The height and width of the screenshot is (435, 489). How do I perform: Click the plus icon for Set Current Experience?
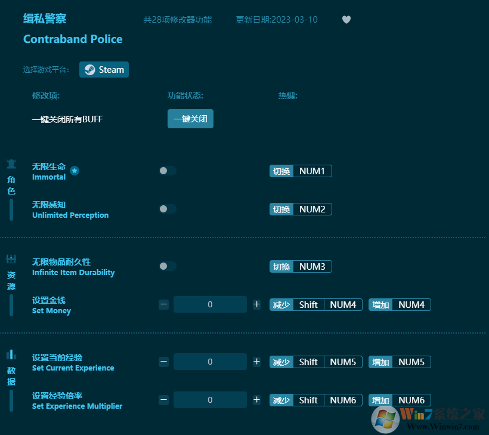(256, 362)
